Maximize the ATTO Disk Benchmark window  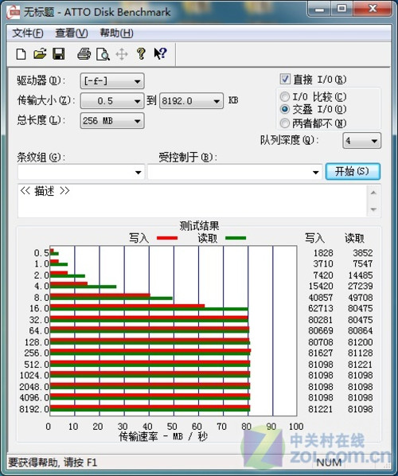click(x=341, y=9)
